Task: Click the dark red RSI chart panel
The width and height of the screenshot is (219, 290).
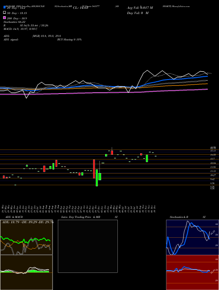Action: click(192, 272)
